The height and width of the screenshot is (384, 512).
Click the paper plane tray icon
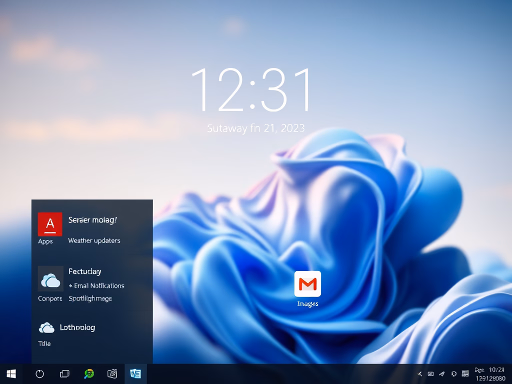coord(442,374)
